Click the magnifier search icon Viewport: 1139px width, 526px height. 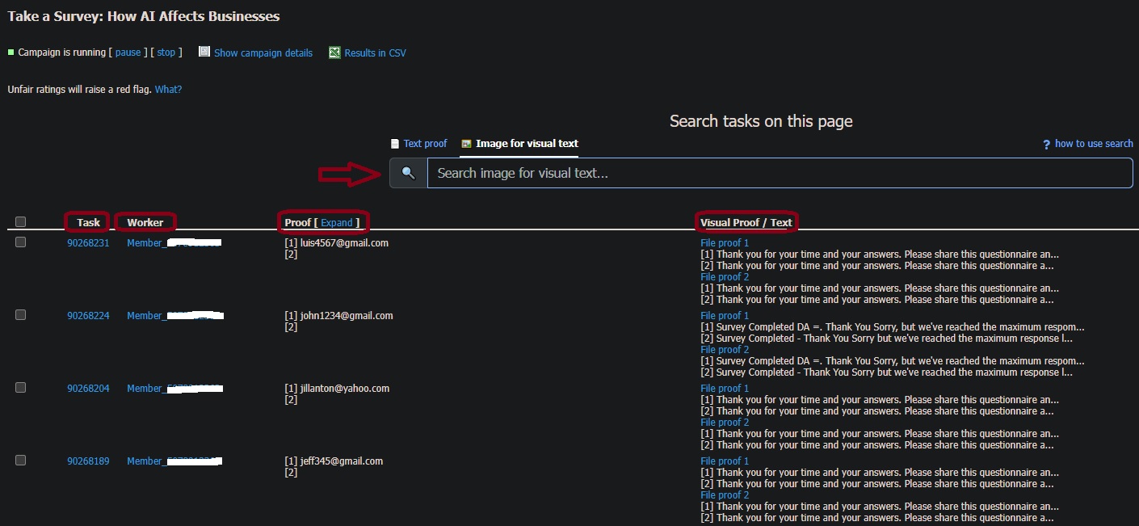(x=408, y=173)
